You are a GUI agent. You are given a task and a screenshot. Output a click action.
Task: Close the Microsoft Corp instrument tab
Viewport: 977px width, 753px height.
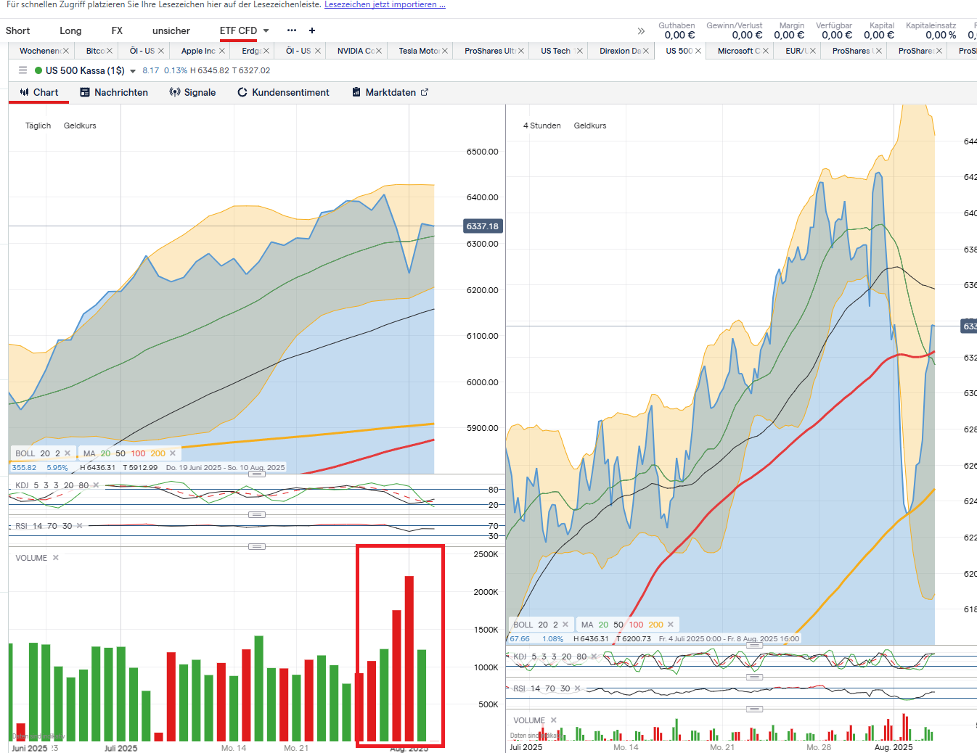766,51
